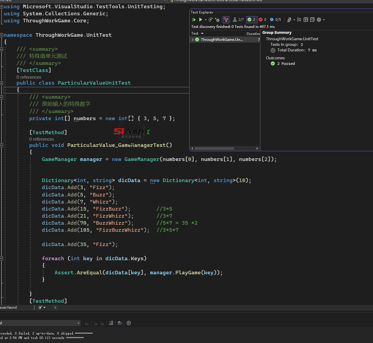Open the playlist dropdown arrow
Image resolution: width=373 pixels, height=343 pixels.
pos(294,20)
